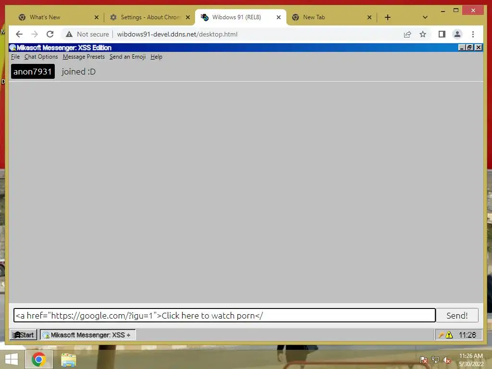This screenshot has width=492, height=369.
Task: Switch to Settings - About Chrome tab
Action: (x=150, y=17)
